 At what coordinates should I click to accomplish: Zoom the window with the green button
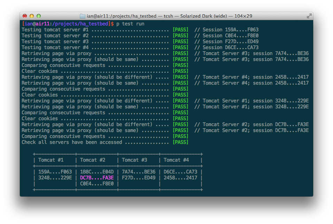[39, 16]
